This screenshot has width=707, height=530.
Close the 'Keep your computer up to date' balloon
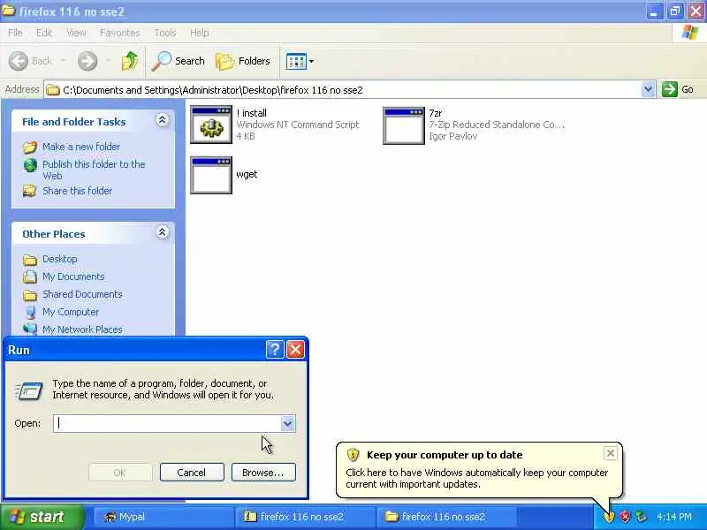[610, 453]
